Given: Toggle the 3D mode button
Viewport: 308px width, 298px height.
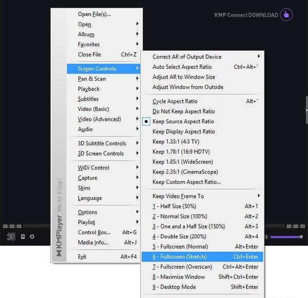Looking at the screenshot, I should (x=11, y=237).
